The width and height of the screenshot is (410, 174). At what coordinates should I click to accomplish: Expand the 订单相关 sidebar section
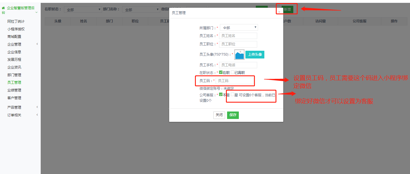37,115
